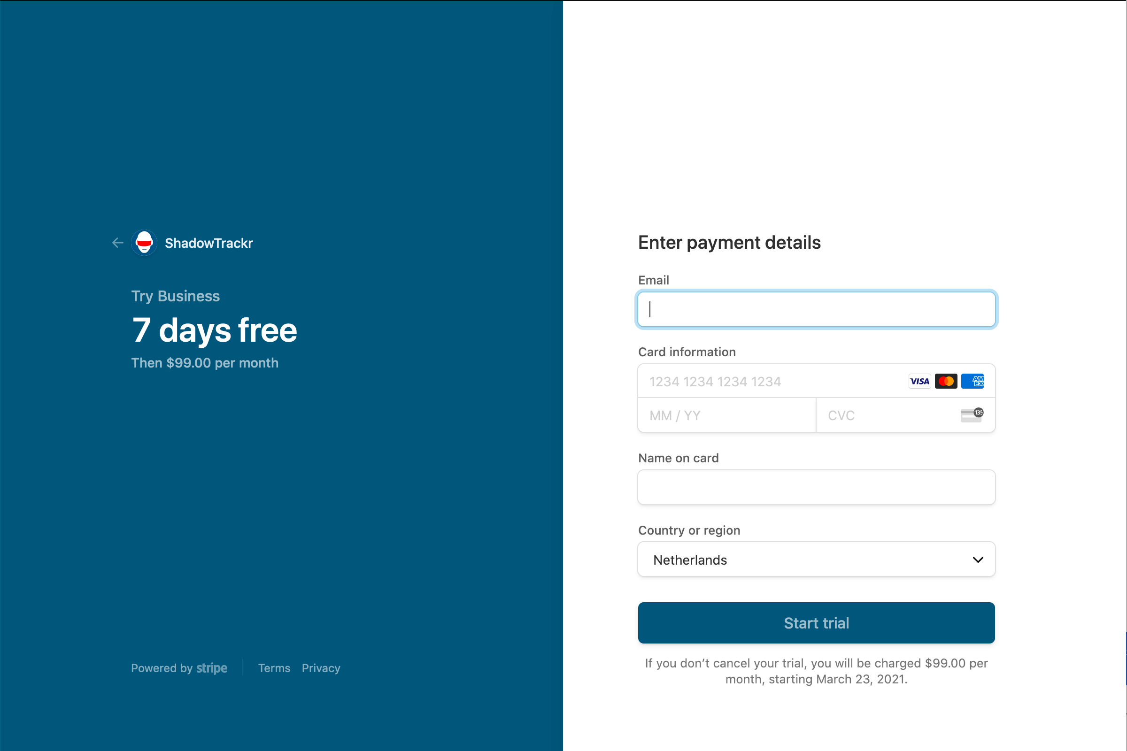Click the ShadowTrackr logo
Screen dimensions: 1127x751
(x=144, y=243)
